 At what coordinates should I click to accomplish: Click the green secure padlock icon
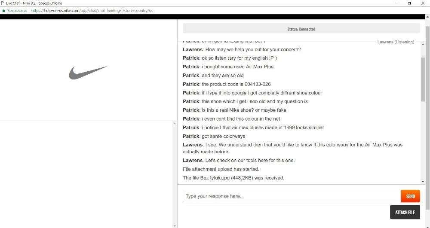click(3, 11)
